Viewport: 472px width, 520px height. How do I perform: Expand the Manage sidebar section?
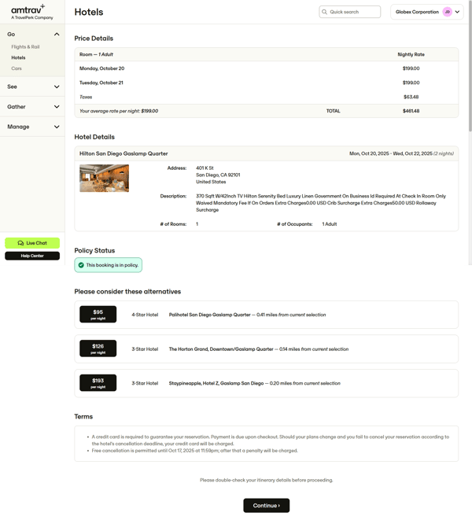pos(57,127)
